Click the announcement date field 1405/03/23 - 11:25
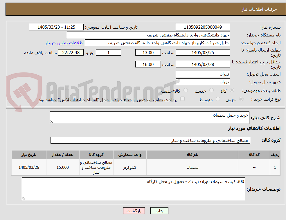 pos(56,27)
